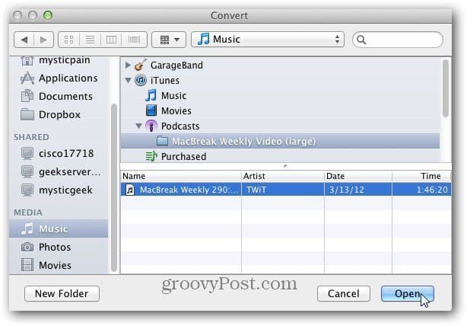Open Documents in the sidebar
This screenshot has width=467, height=326.
point(59,96)
